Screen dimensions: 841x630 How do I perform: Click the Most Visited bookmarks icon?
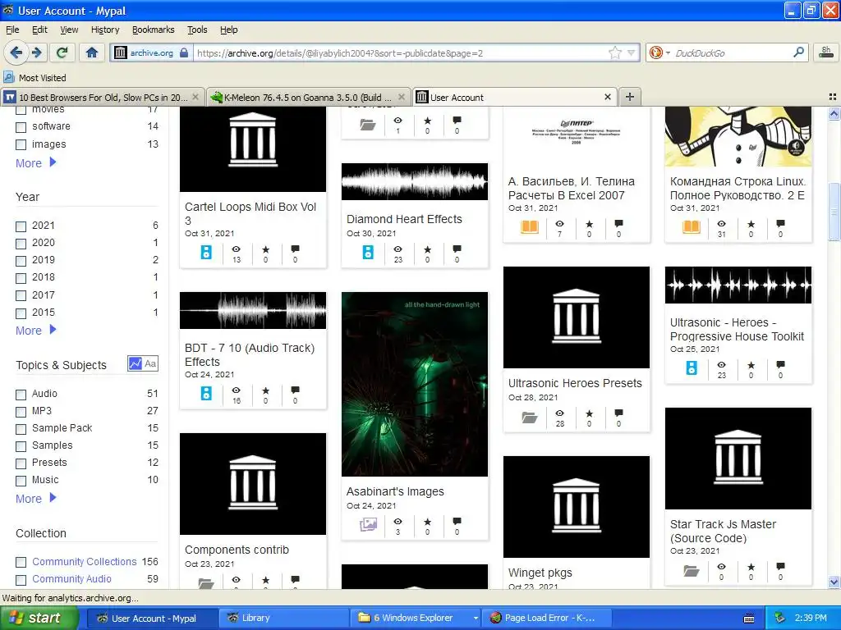[9, 77]
